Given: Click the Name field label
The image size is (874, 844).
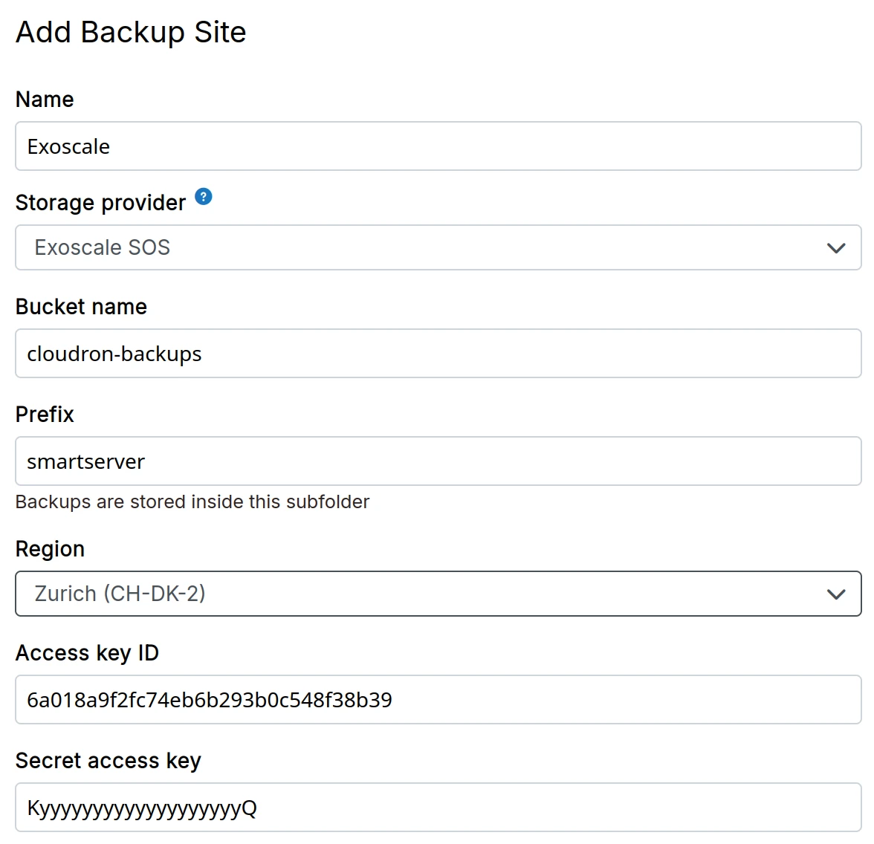Looking at the screenshot, I should [x=45, y=100].
